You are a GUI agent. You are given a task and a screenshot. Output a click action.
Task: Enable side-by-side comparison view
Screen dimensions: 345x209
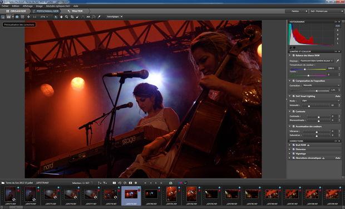tap(8, 17)
